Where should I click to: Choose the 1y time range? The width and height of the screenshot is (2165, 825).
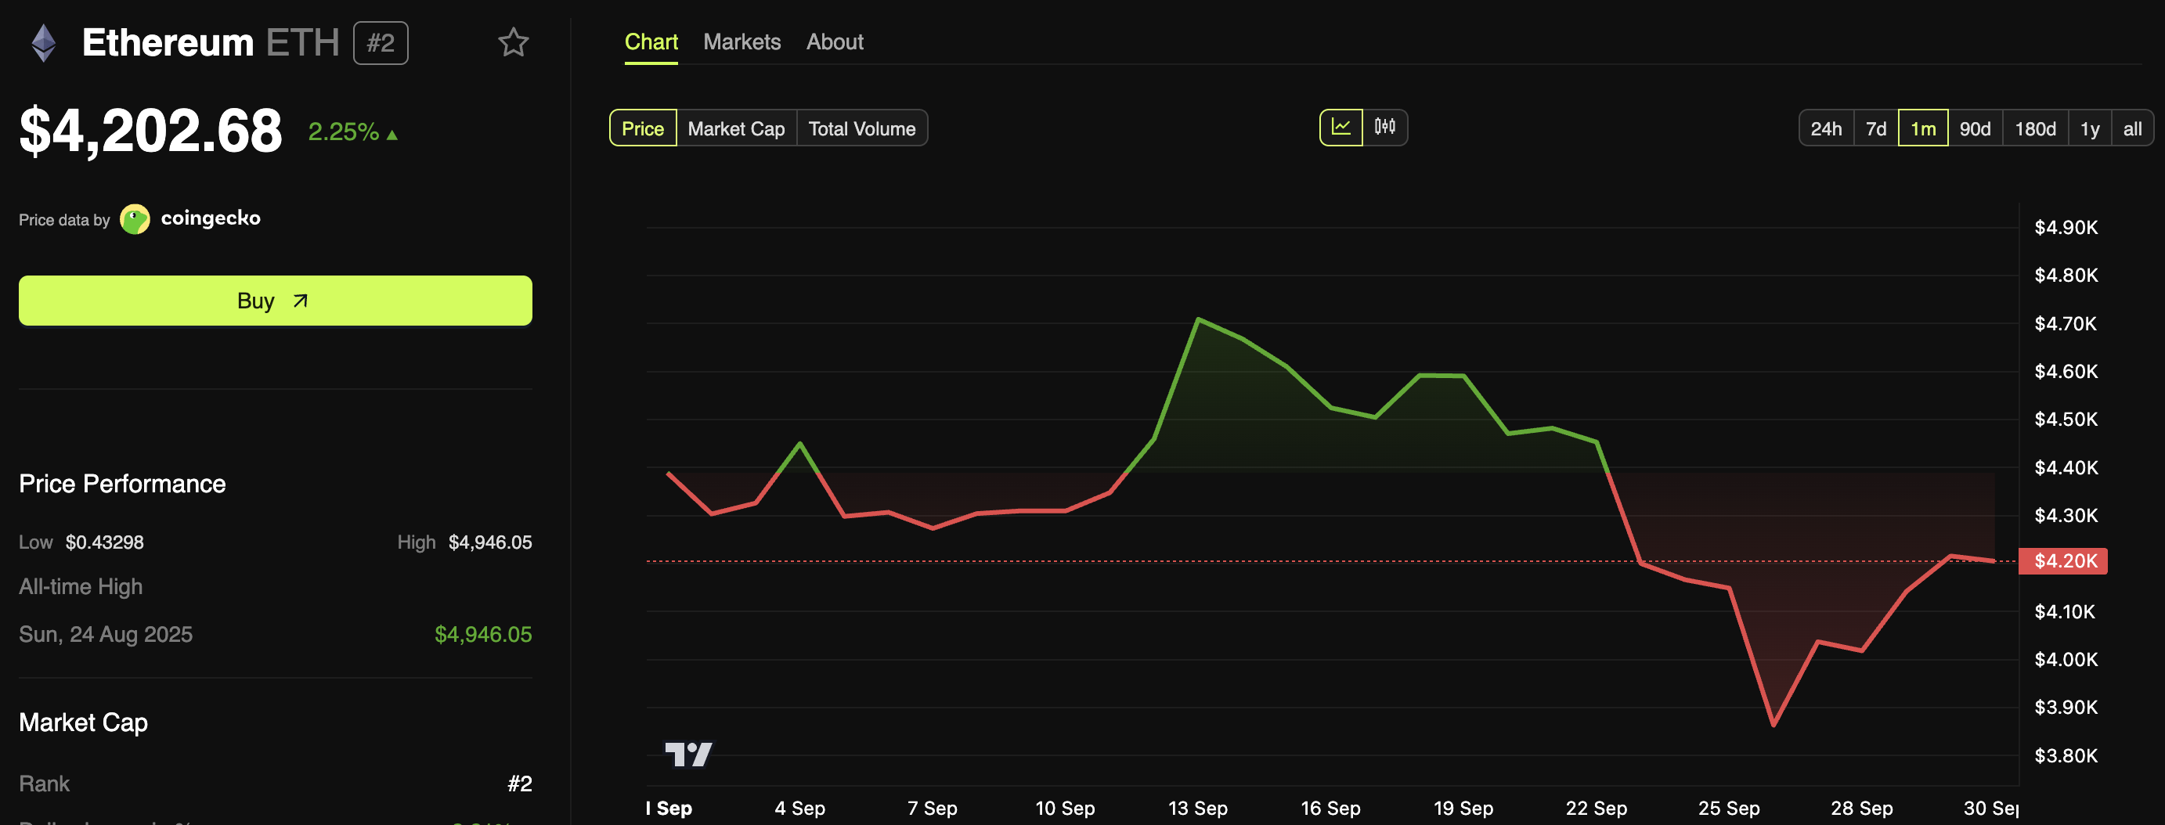pos(2089,128)
